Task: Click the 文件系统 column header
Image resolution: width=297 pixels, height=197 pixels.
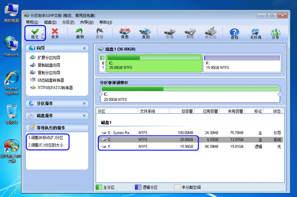Action: pos(153,111)
